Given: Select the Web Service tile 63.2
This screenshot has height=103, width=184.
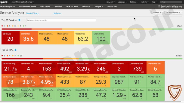Looking at the screenshot, I should [x=83, y=38].
